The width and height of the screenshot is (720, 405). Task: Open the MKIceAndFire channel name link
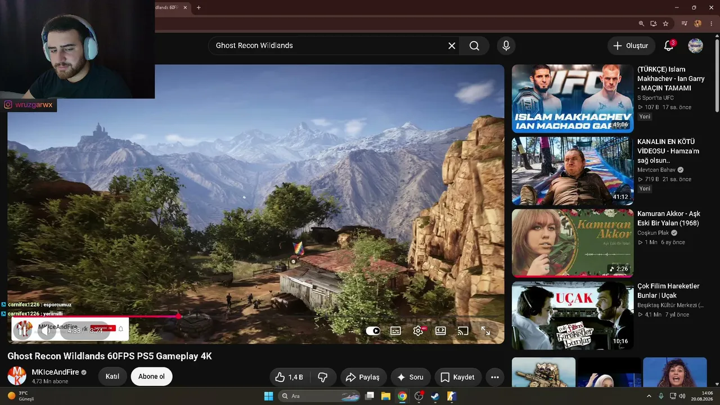click(x=55, y=372)
